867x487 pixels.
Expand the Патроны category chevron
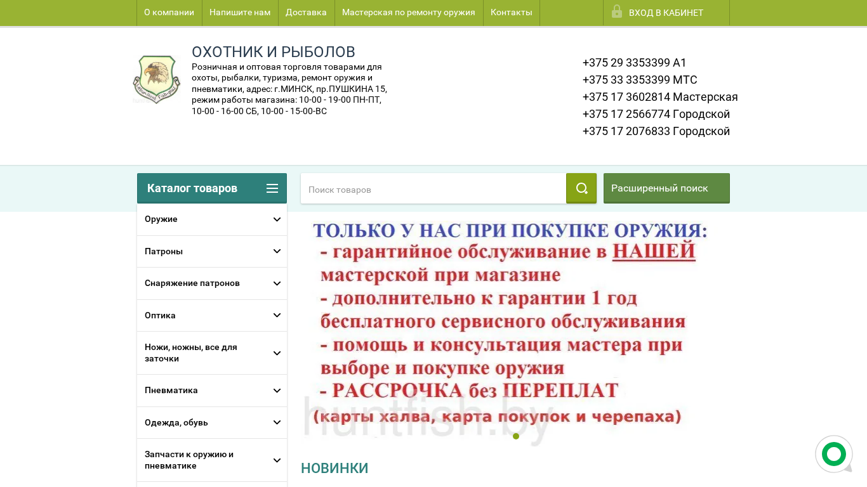[x=277, y=251]
